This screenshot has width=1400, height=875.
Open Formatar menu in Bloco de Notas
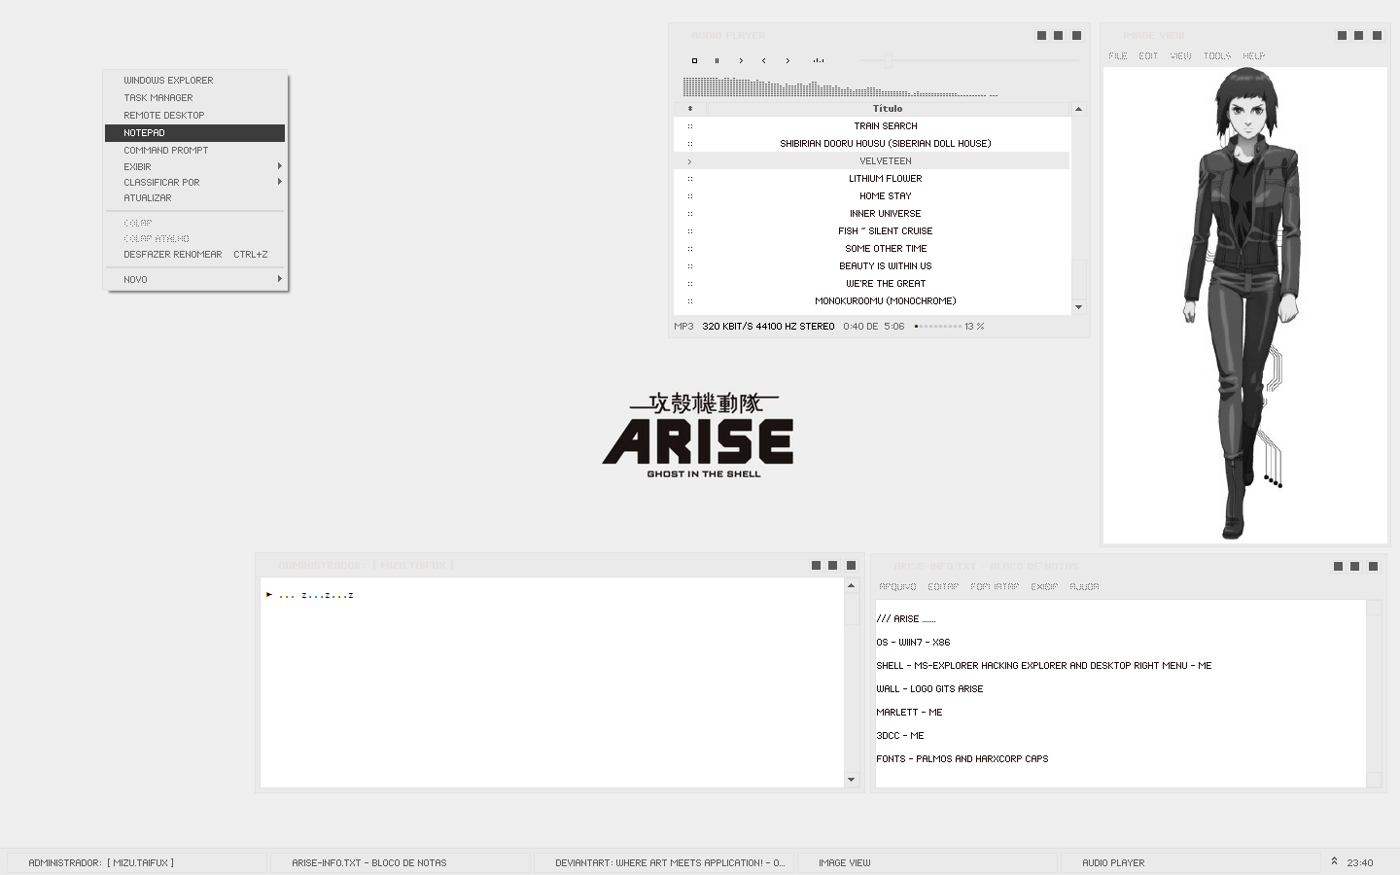point(995,587)
